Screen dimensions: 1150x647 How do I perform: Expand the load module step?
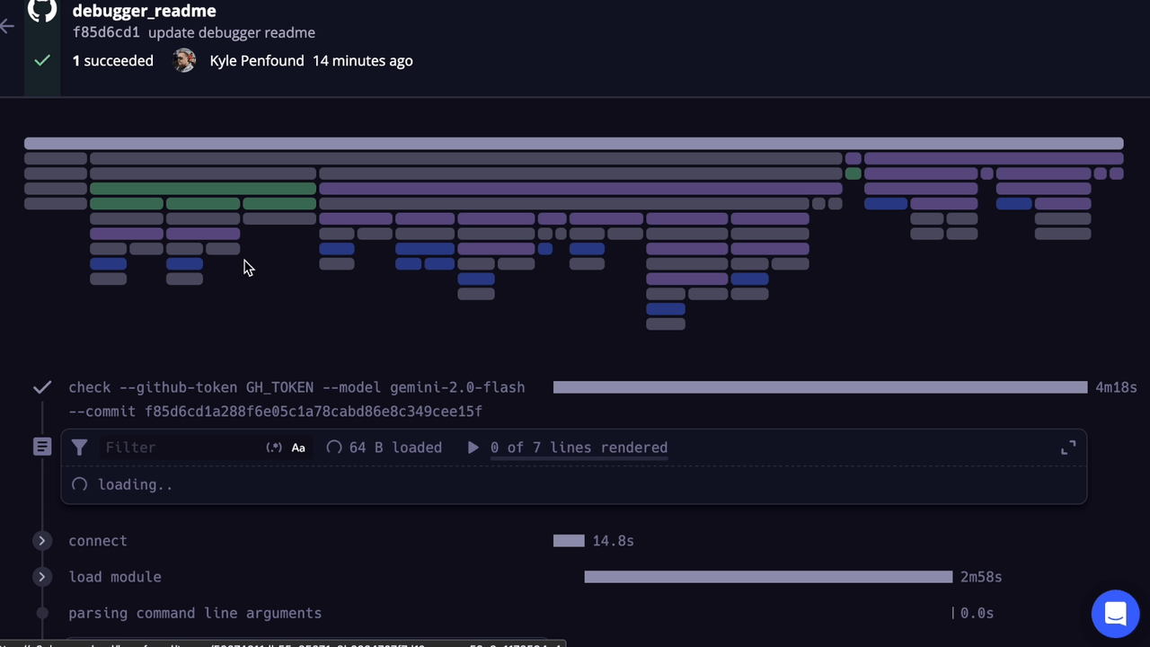pos(41,576)
